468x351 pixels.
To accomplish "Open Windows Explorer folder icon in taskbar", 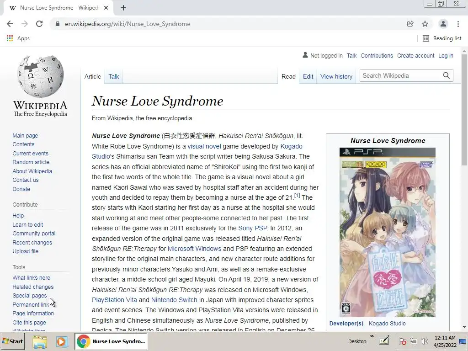I will (x=40, y=341).
